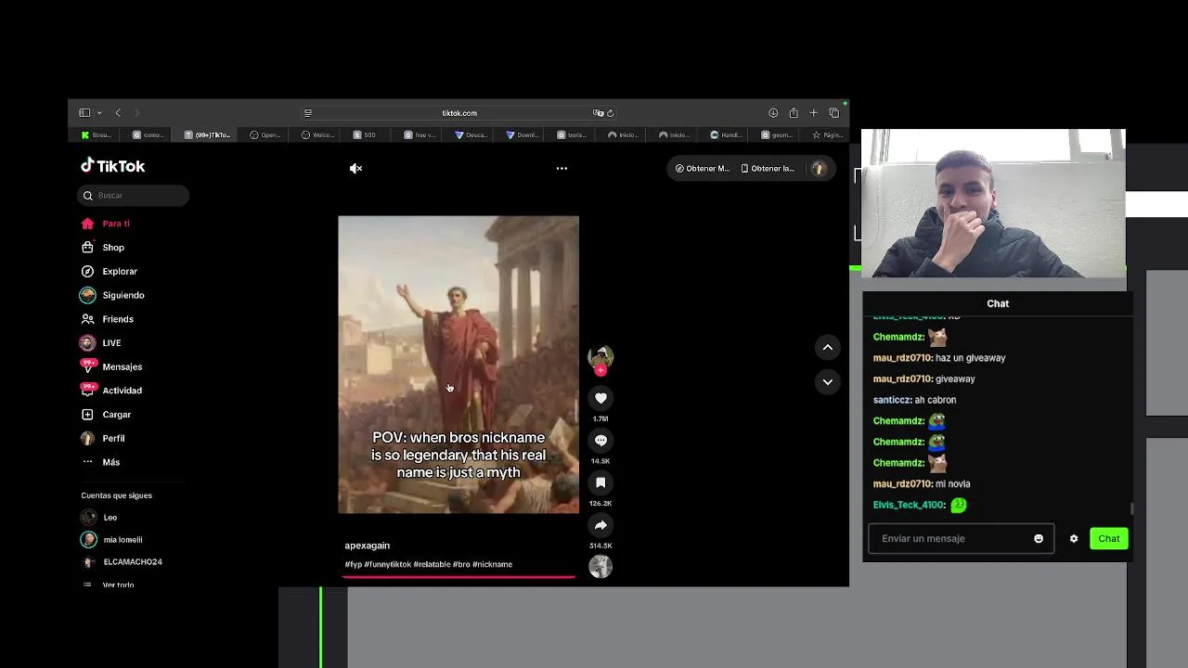Open comments via the speech bubble icon
Viewport: 1188px width, 668px height.
[600, 441]
